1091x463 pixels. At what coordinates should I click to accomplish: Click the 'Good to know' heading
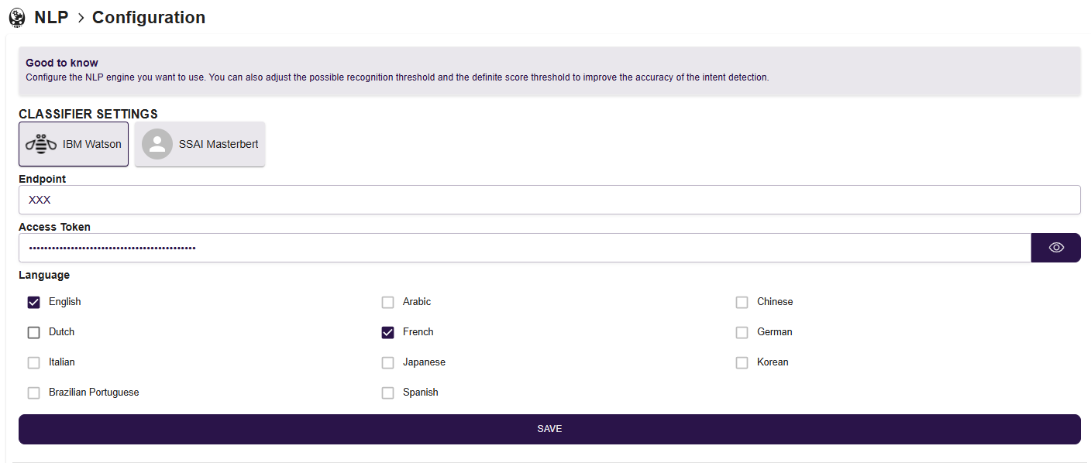[x=62, y=63]
